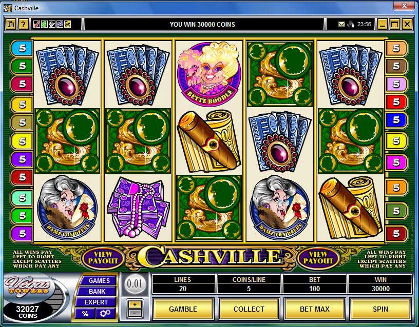The height and width of the screenshot is (327, 419).
Task: Open left VIEW PAYOUT oval button
Action: pos(103,258)
